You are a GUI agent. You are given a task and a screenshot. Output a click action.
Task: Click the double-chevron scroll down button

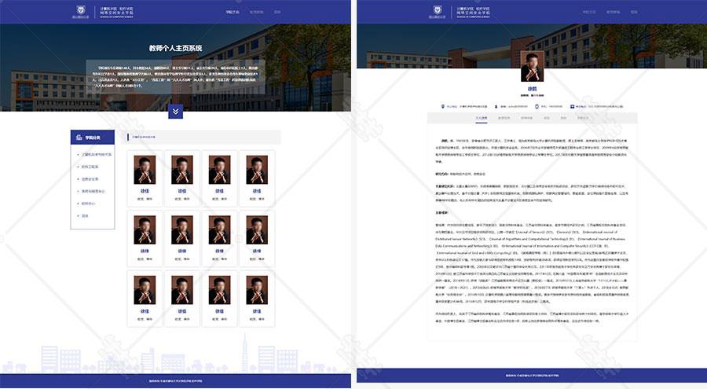coord(176,112)
